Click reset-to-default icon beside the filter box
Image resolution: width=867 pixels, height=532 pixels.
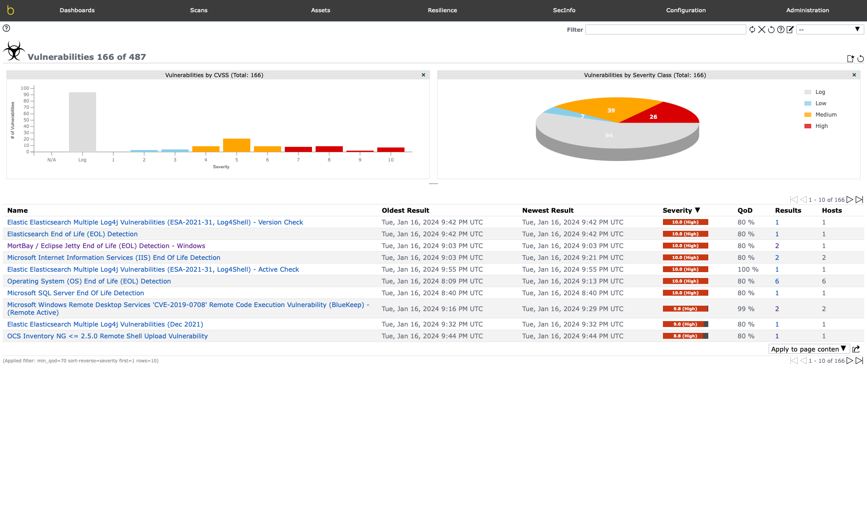tap(771, 29)
